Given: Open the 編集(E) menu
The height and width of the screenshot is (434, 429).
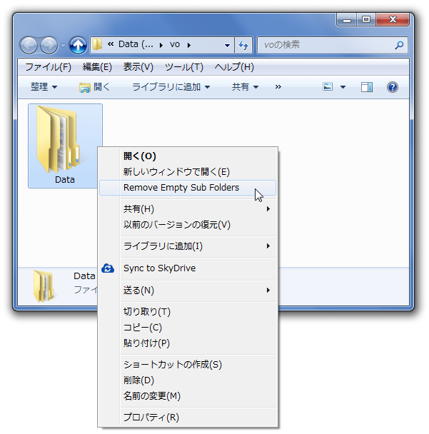Looking at the screenshot, I should point(97,67).
